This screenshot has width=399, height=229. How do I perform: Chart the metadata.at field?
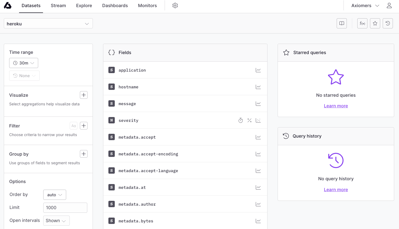[258, 187]
